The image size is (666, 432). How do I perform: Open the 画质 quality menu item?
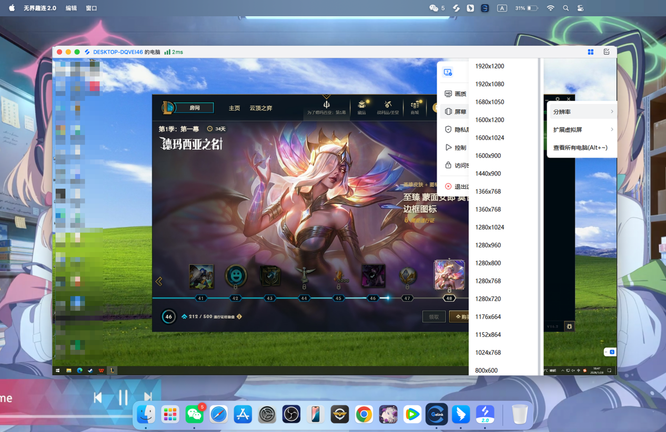coord(455,94)
